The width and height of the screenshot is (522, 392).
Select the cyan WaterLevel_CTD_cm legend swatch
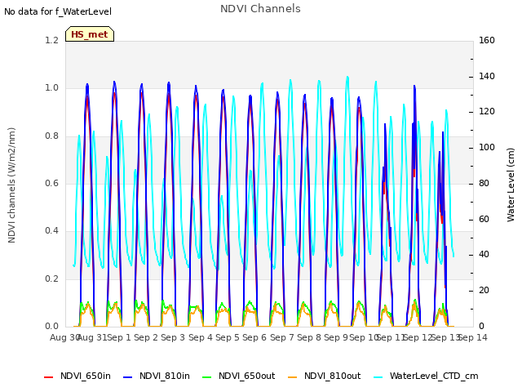pos(378,377)
